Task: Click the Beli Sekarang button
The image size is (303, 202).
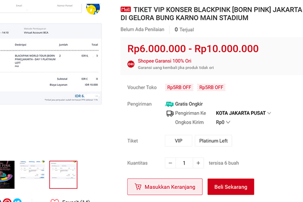Action: pos(231,187)
